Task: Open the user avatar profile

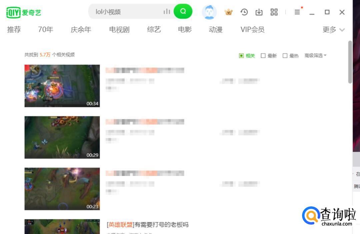Action: [x=209, y=12]
